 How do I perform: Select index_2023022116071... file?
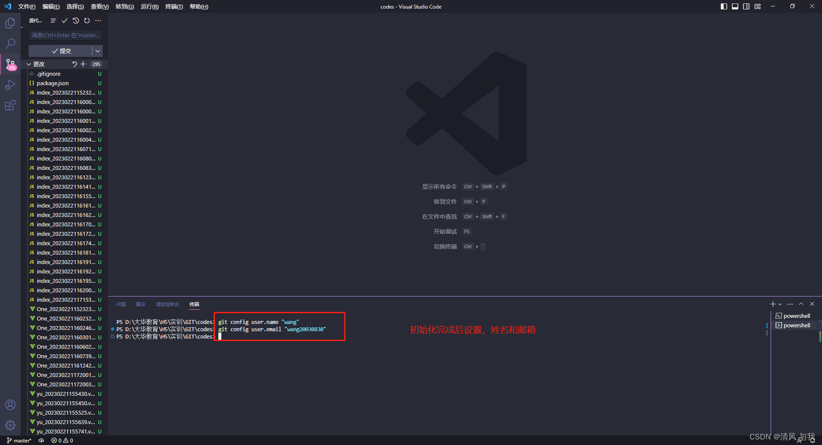pos(64,149)
